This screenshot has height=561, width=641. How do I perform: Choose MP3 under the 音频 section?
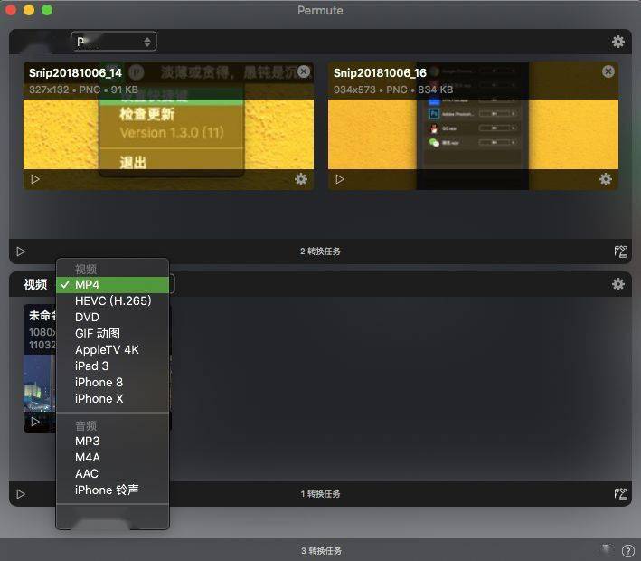(x=88, y=442)
